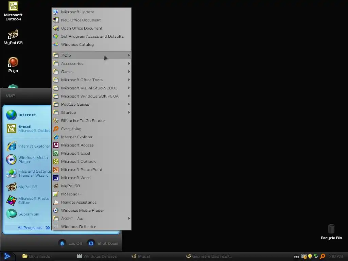
Task: Open MyPal 68 from pinned Start list
Action: (x=28, y=187)
